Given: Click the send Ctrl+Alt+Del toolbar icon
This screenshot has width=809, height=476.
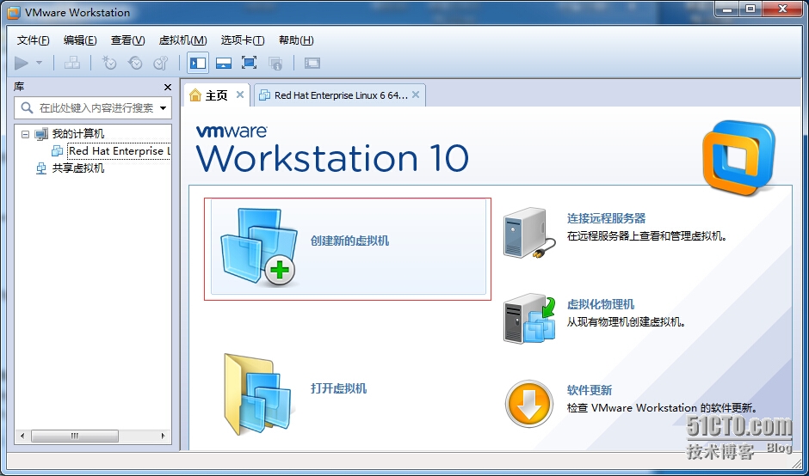Looking at the screenshot, I should click(71, 63).
